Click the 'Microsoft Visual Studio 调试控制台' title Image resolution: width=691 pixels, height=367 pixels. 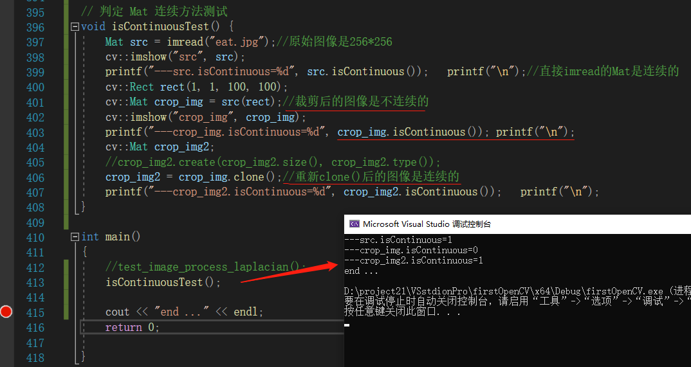(427, 224)
